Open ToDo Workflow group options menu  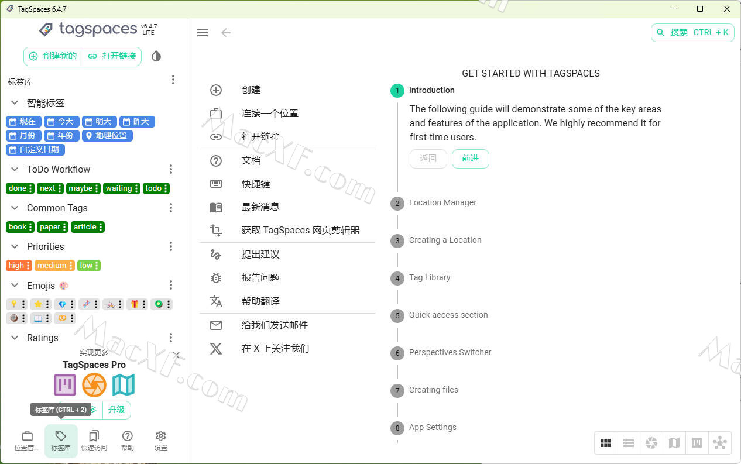171,169
